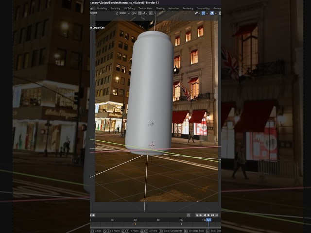The height and width of the screenshot is (233, 311).
Task: Click the X Plane hint in status bar
Action: [116, 231]
